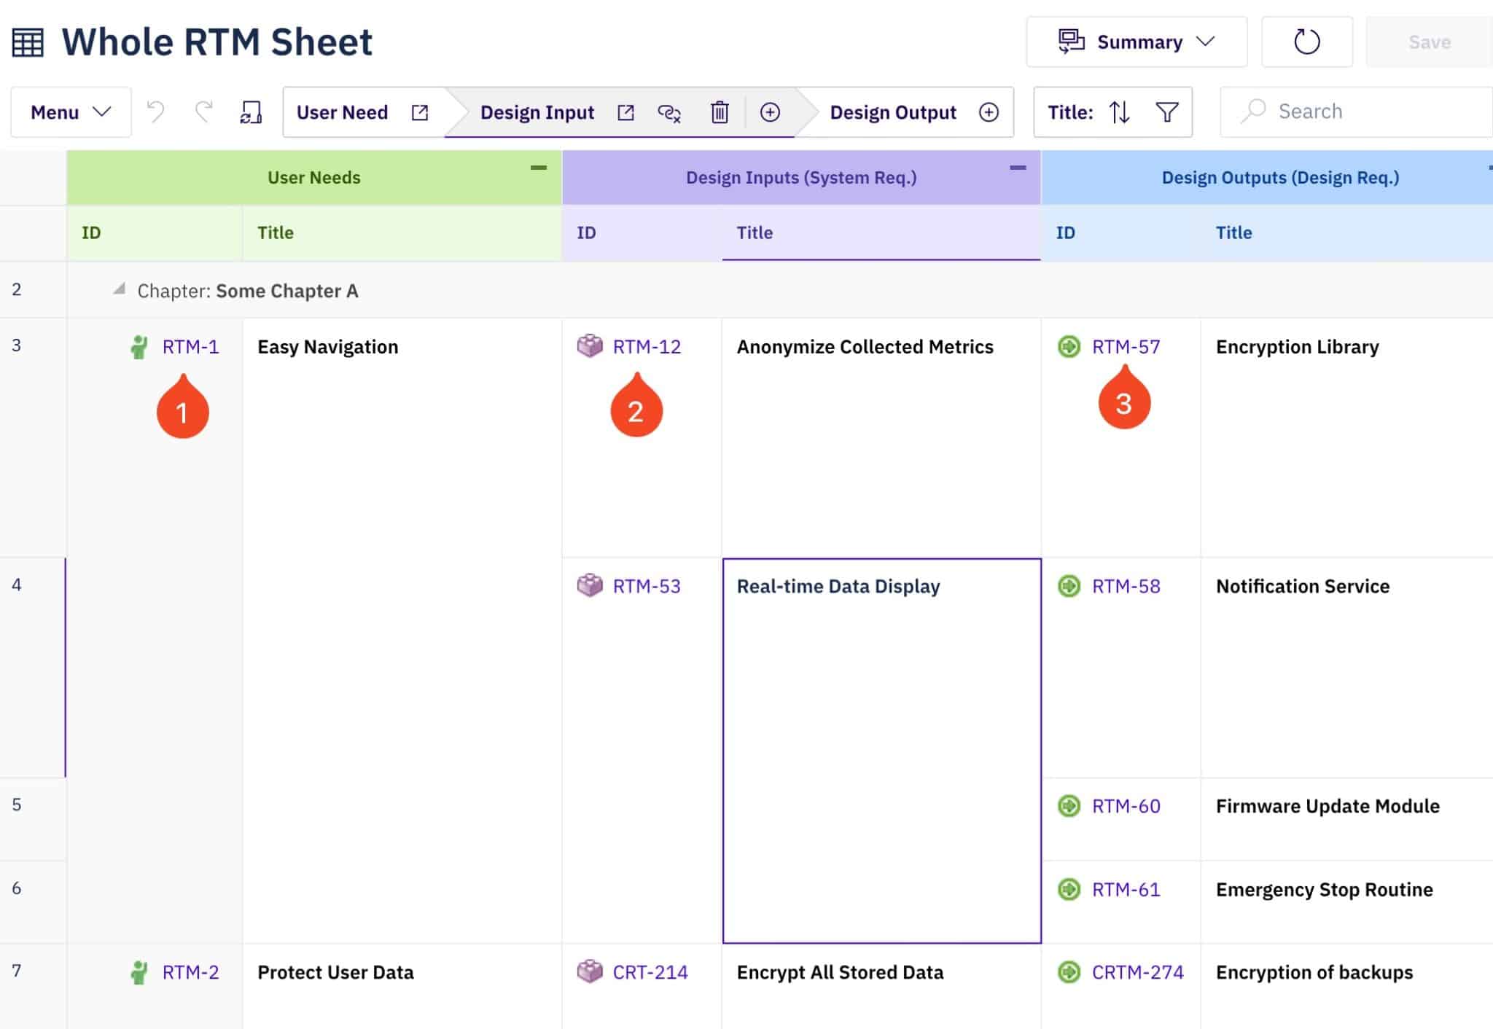Collapse the User Needs column group

coord(539,168)
